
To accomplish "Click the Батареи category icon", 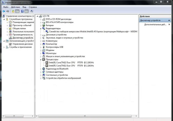I will click(x=44, y=25).
